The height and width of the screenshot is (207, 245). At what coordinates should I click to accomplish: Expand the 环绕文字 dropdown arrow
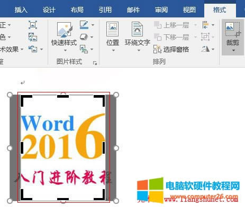tap(139, 51)
